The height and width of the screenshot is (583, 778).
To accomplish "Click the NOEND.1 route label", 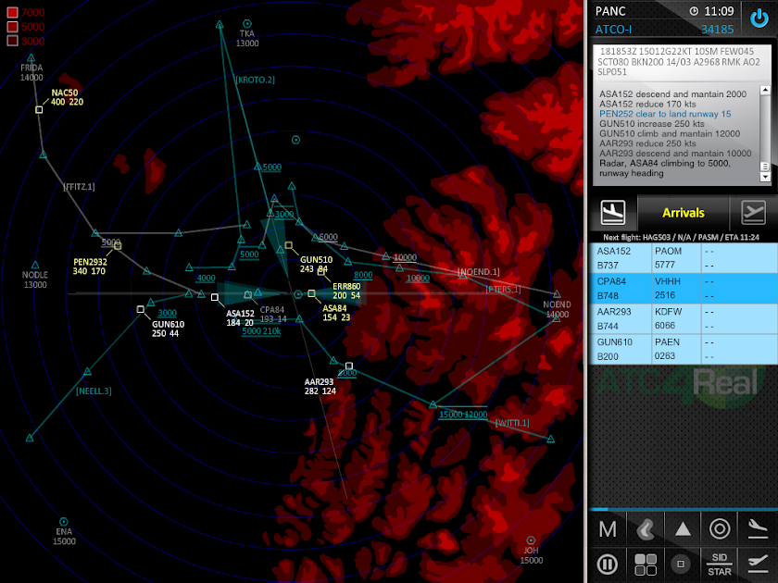I will coord(478,272).
